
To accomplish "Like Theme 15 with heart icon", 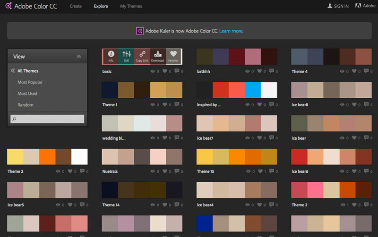I will click(x=260, y=171).
